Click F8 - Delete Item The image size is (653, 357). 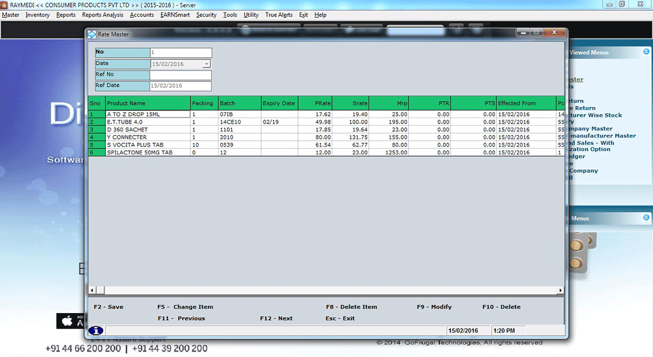click(x=351, y=307)
